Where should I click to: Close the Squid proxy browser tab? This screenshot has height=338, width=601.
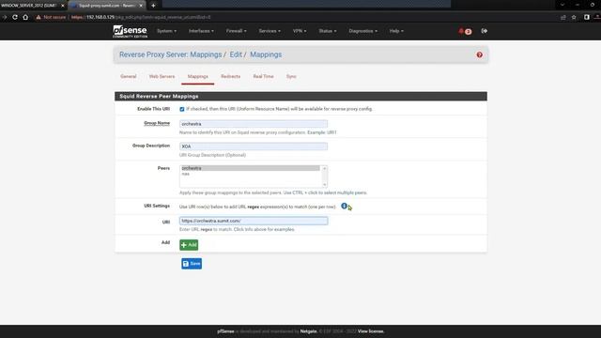point(141,6)
